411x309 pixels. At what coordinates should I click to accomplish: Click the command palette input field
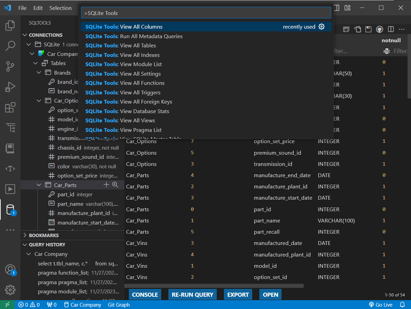pos(206,13)
